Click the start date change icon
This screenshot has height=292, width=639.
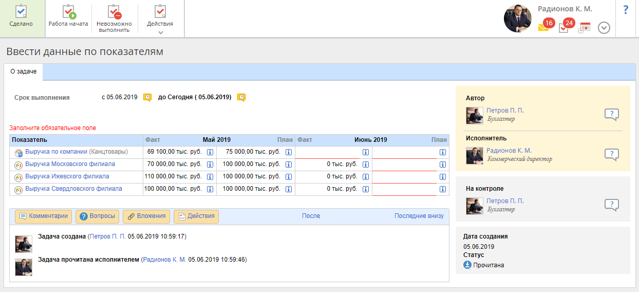(147, 97)
